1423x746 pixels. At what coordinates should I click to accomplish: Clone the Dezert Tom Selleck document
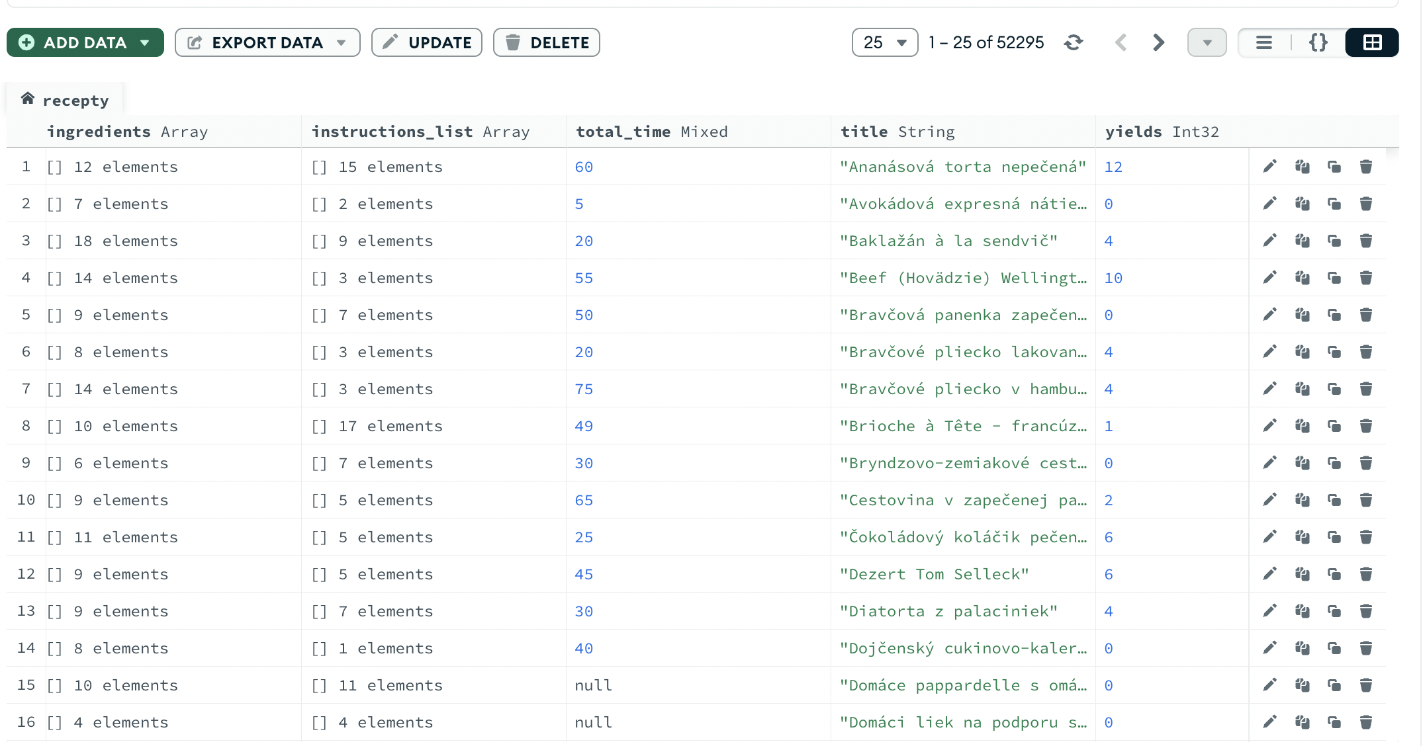[x=1334, y=574]
